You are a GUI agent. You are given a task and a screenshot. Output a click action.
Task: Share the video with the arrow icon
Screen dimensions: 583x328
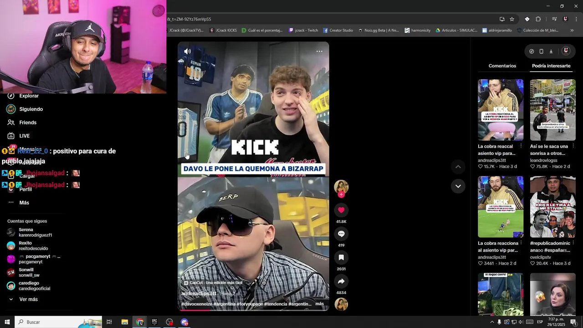(341, 281)
